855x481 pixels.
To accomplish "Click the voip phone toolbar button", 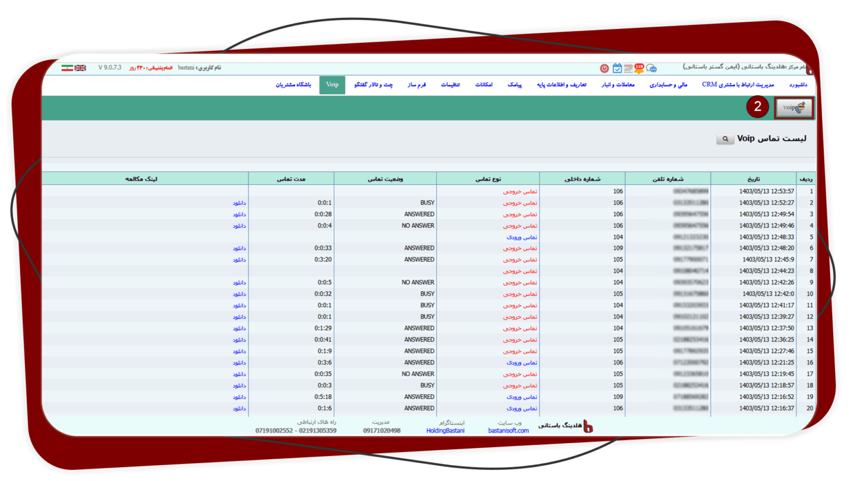I will 794,107.
